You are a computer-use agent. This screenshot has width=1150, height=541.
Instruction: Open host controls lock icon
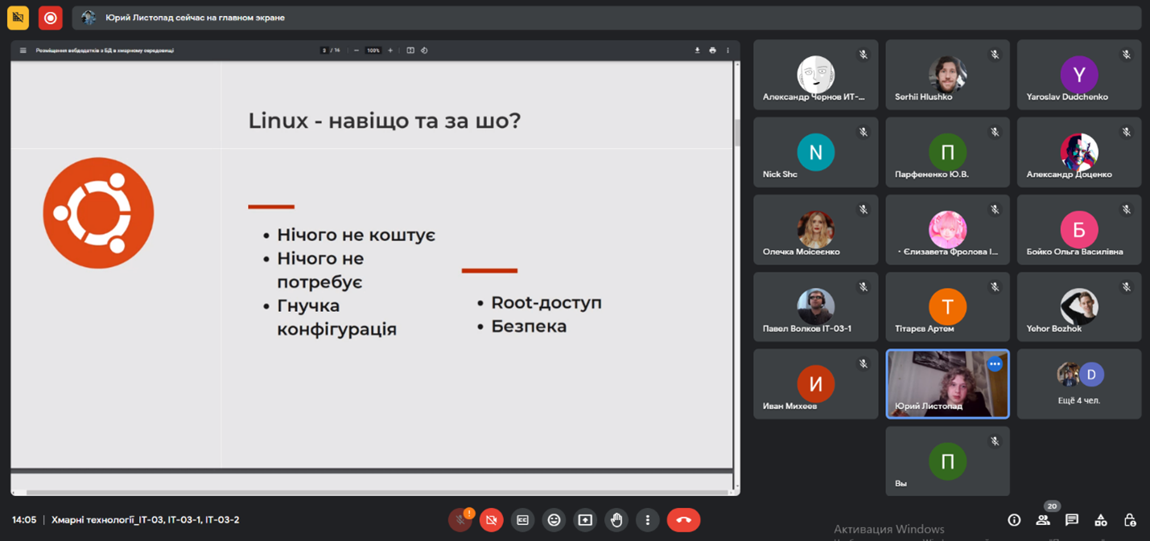point(1130,520)
